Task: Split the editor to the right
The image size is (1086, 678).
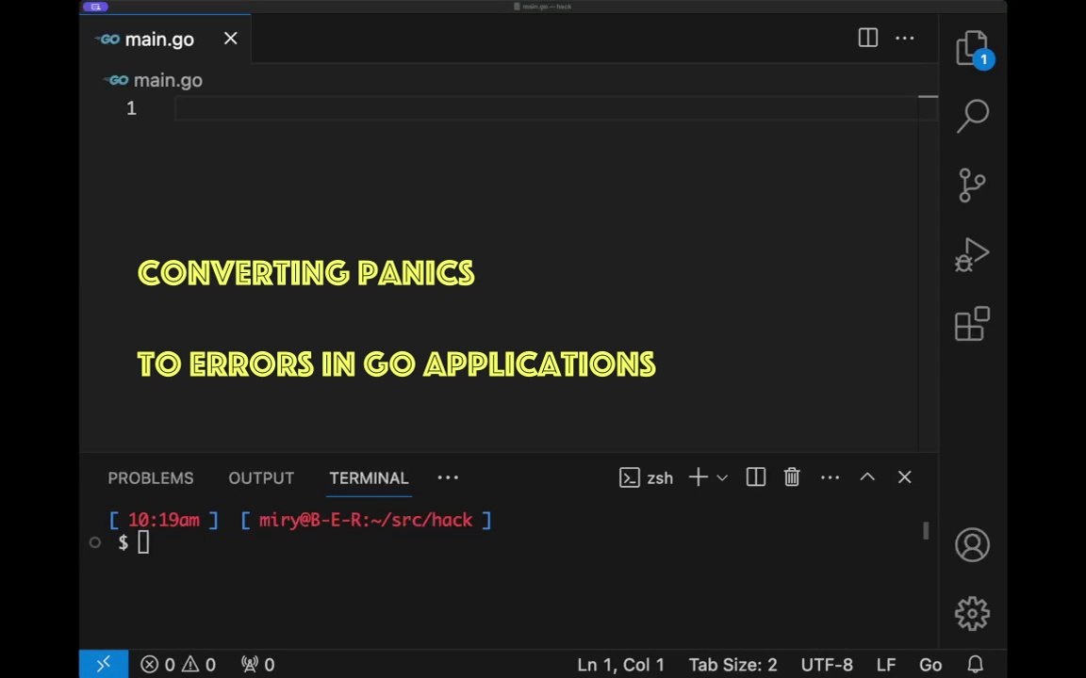Action: (868, 38)
